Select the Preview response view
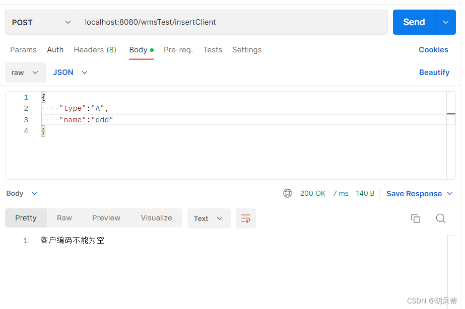Image resolution: width=465 pixels, height=309 pixels. [x=106, y=218]
